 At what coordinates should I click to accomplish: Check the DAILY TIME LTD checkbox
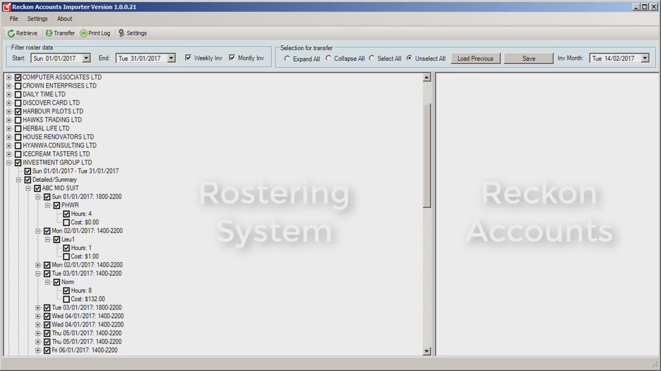(x=18, y=95)
